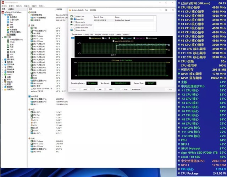Open the 工具(T) menu
227x177 pixels.
coord(34,6)
